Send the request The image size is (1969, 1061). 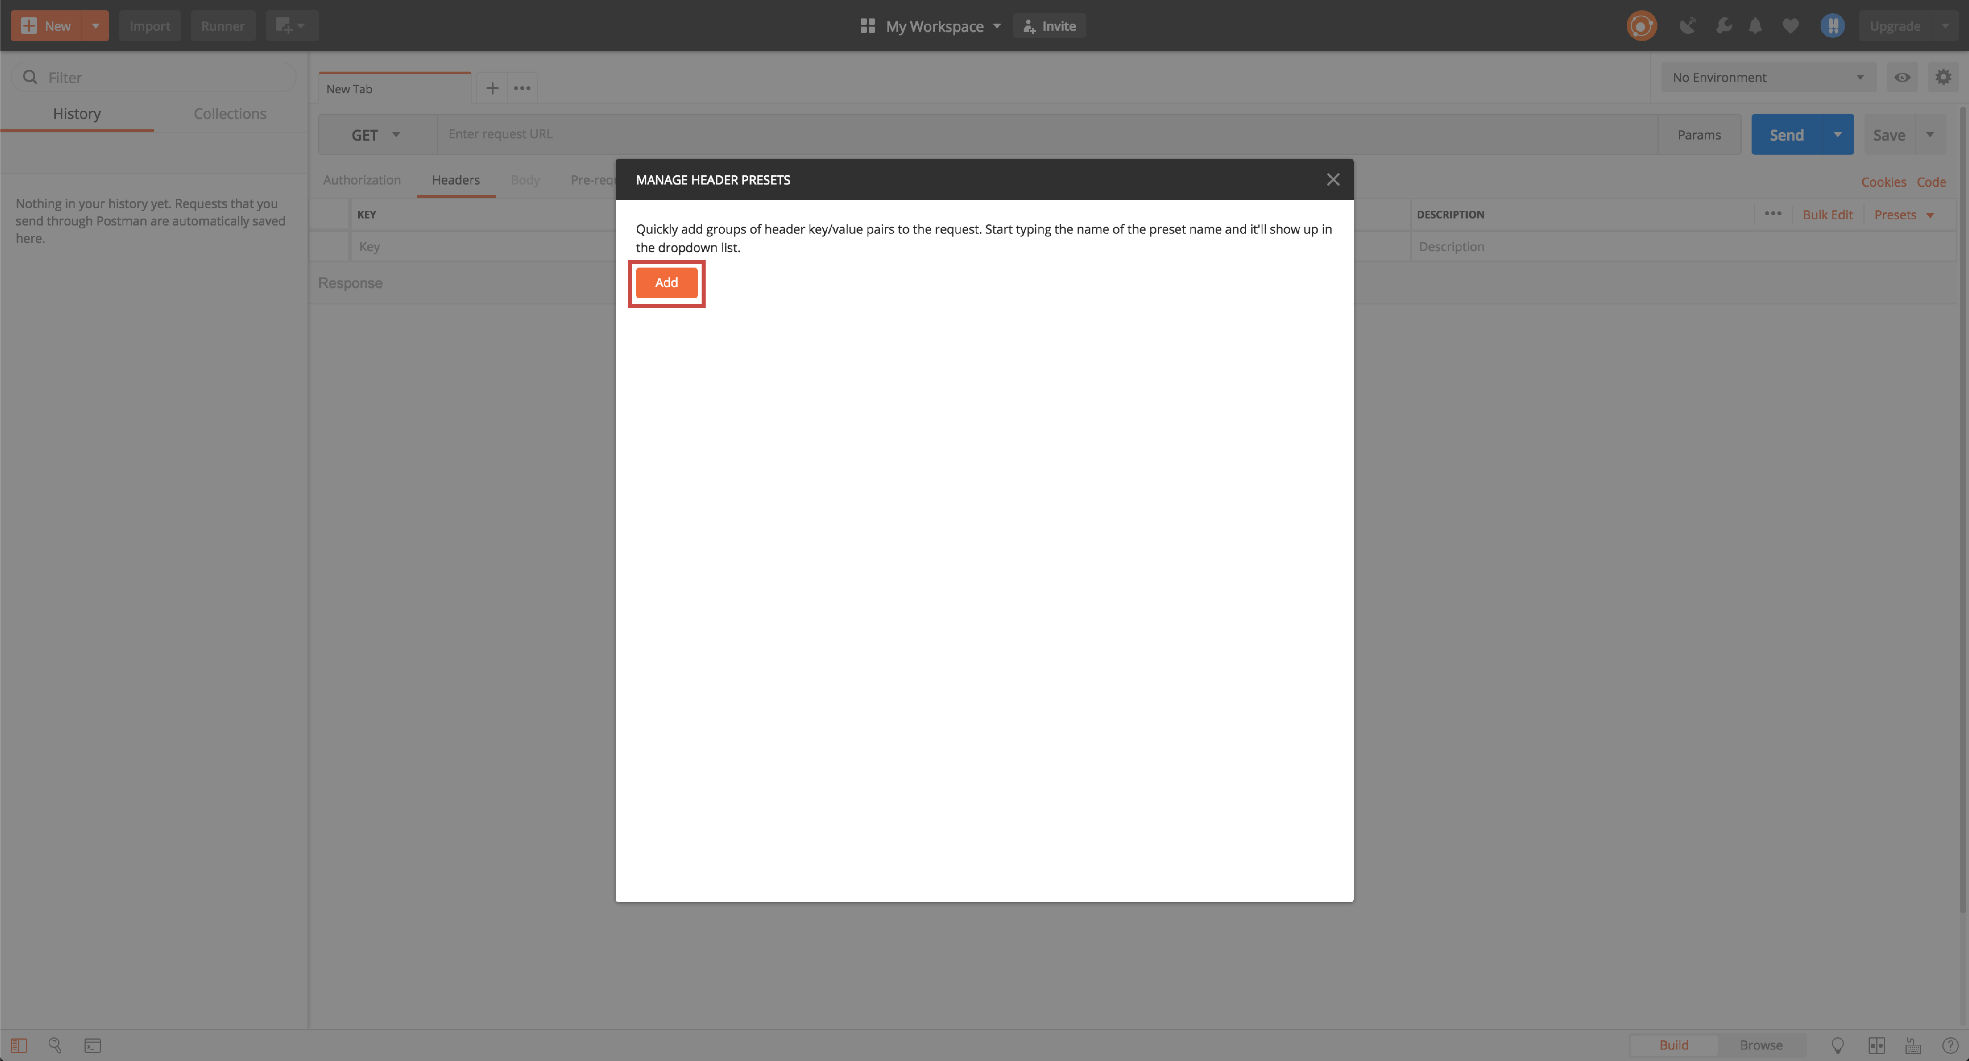[1786, 135]
